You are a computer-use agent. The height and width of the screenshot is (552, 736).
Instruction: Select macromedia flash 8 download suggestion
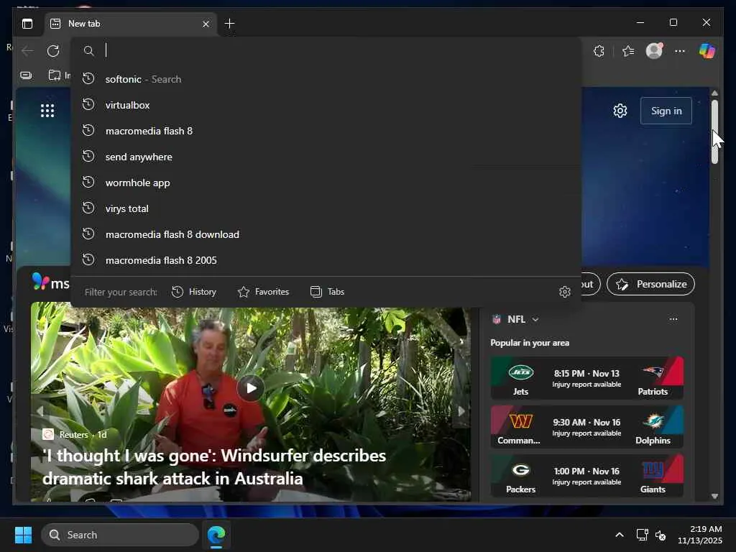[x=326, y=234]
